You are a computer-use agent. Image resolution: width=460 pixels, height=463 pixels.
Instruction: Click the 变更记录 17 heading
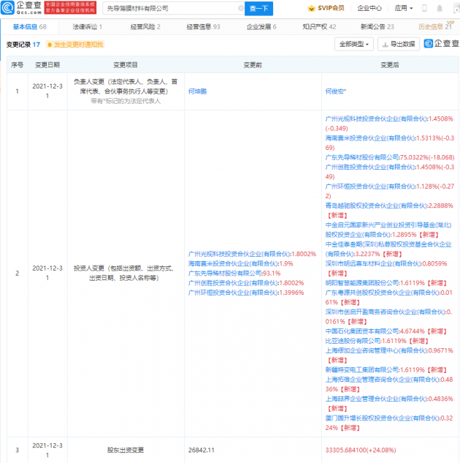(x=23, y=45)
